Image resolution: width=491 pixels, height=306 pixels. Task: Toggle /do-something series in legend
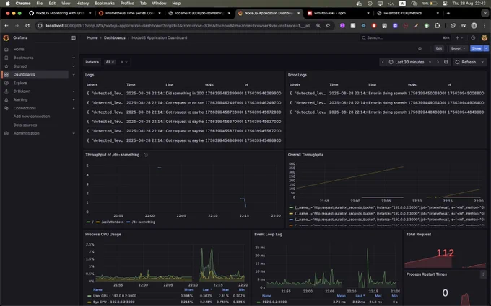(141, 222)
